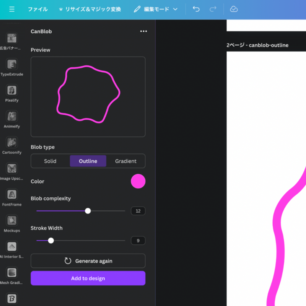Open the Cartoonify app
Screen dimensions: 306x306
click(x=12, y=145)
